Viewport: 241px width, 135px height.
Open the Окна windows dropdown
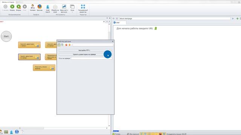72,9
